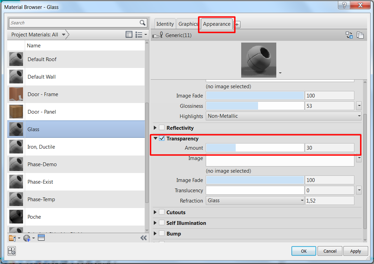The width and height of the screenshot is (374, 264).
Task: Click the Apply button
Action: pos(355,251)
